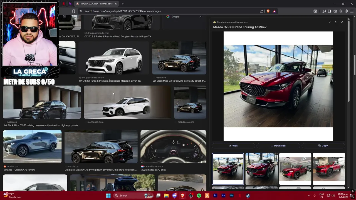
Task: Select the first highlighted red Mazda thumbnail
Action: (x=228, y=169)
